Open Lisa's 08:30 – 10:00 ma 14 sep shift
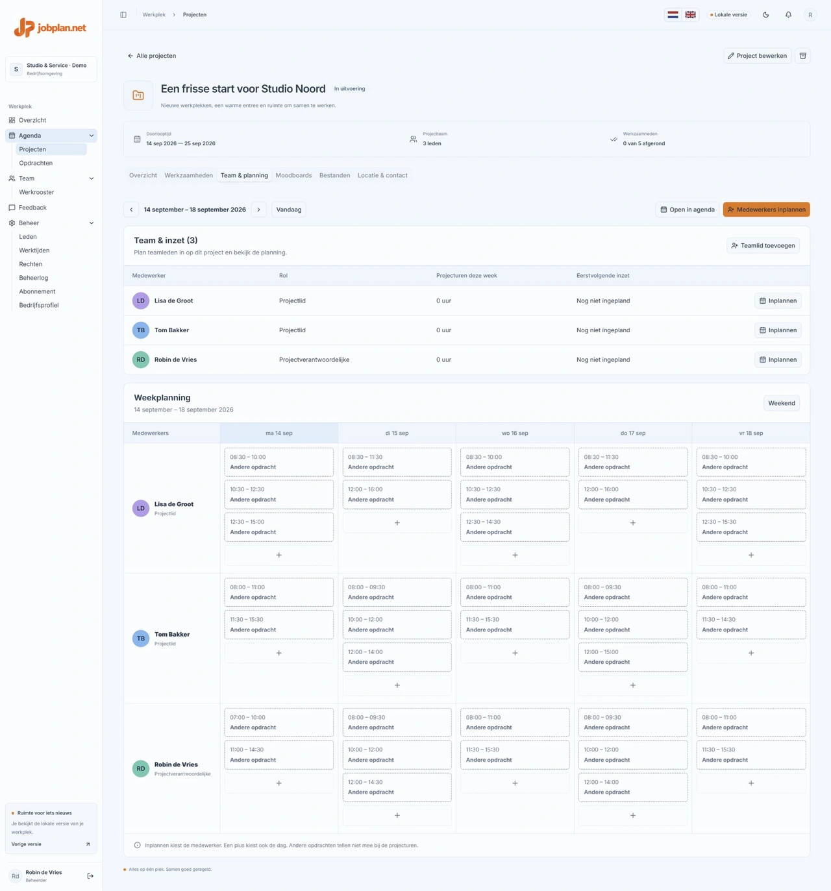 point(279,462)
